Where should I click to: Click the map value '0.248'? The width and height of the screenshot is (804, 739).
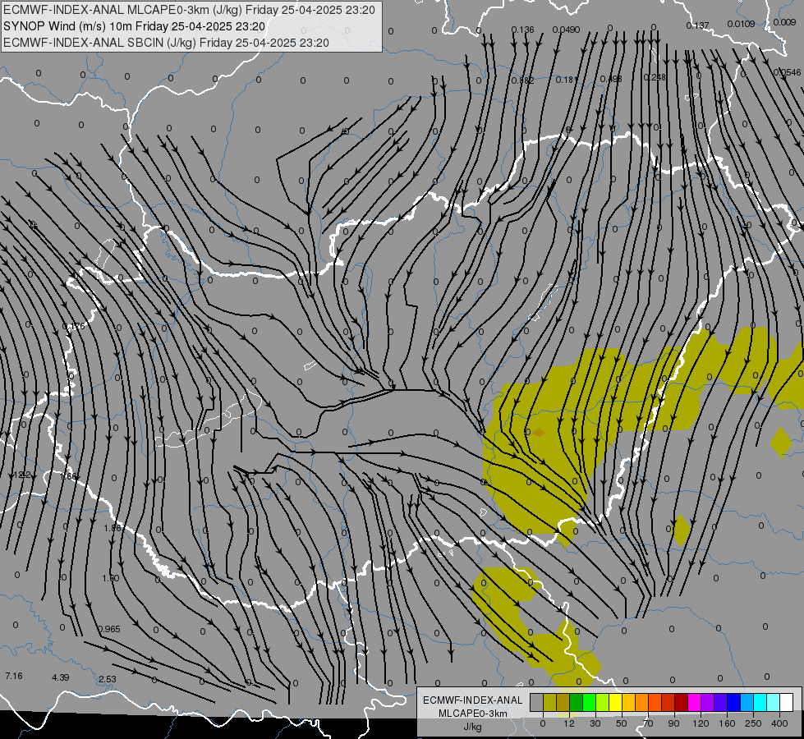coord(655,77)
